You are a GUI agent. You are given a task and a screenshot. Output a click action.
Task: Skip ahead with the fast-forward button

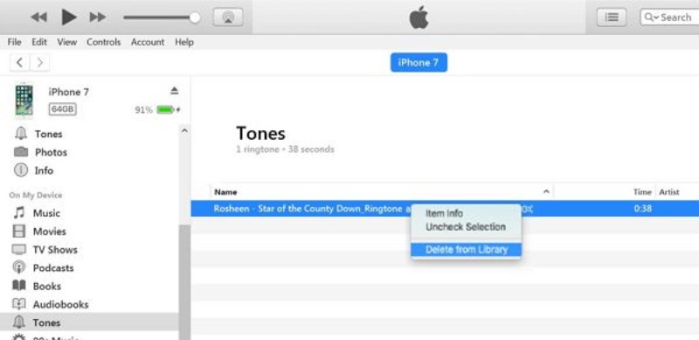(x=98, y=17)
